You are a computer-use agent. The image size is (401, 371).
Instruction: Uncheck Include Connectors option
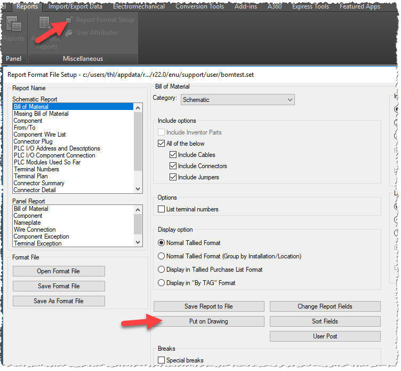click(173, 166)
